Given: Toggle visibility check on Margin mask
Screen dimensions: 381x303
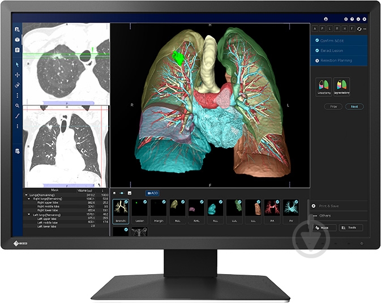Looking at the screenshot, I should (x=164, y=202).
